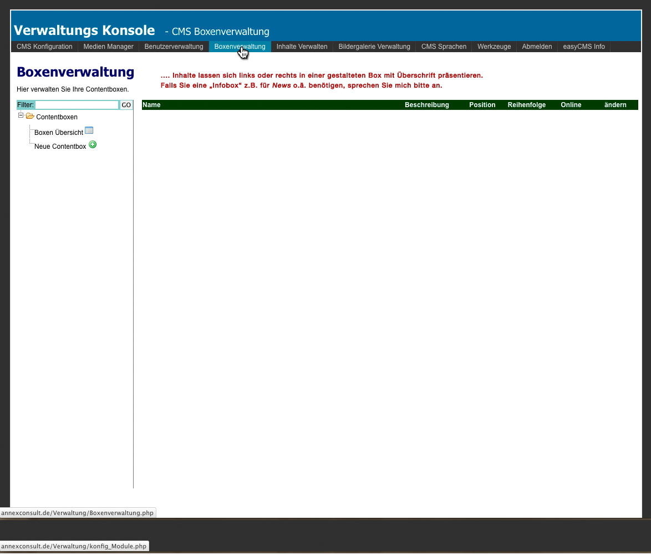651x555 pixels.
Task: Switch to CMS Sprachen
Action: click(444, 47)
